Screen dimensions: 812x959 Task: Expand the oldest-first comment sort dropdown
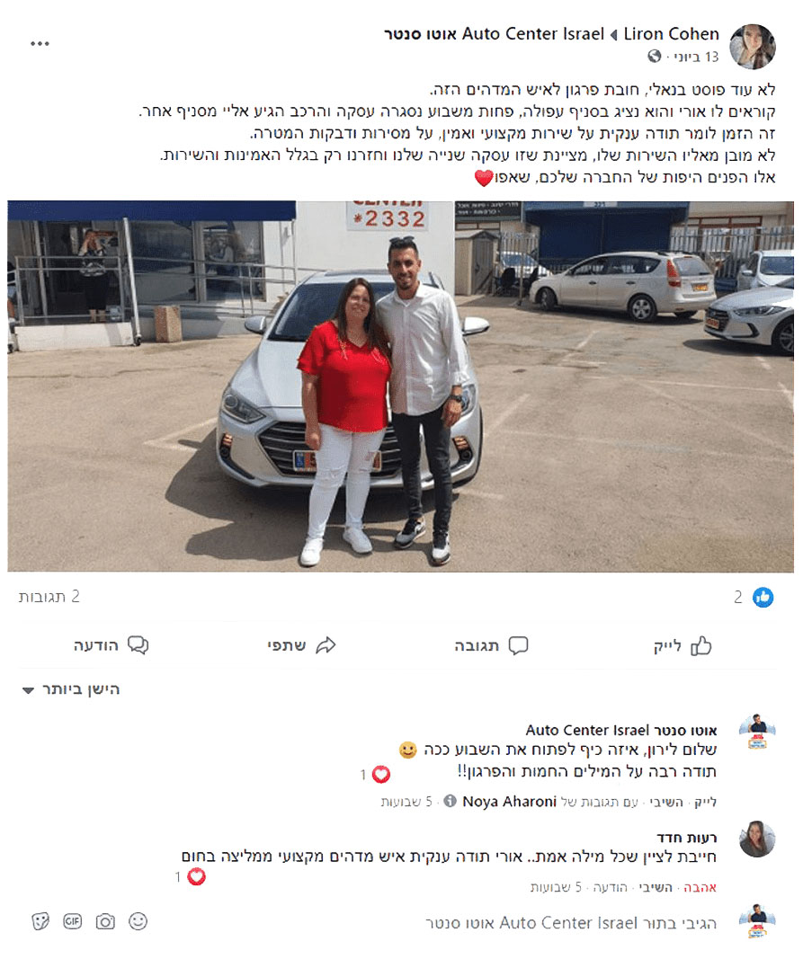point(71,689)
